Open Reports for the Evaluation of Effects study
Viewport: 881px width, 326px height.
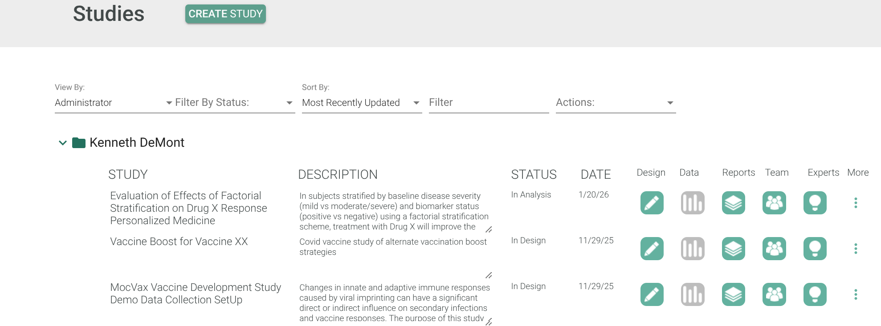[733, 203]
